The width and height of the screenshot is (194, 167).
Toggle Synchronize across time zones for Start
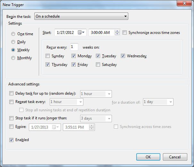click(125, 33)
